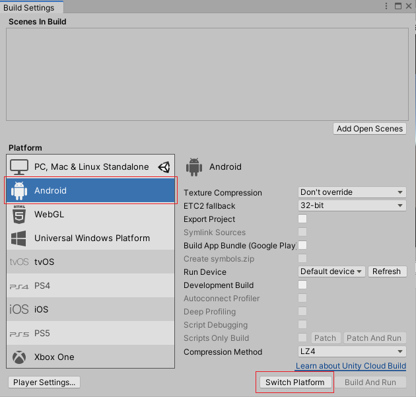Click the PS4 logo icon
The width and height of the screenshot is (416, 397).
click(x=19, y=287)
